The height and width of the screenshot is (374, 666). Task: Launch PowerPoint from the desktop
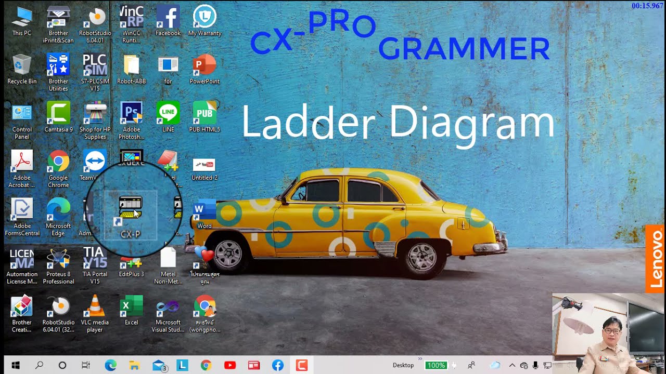click(x=204, y=69)
